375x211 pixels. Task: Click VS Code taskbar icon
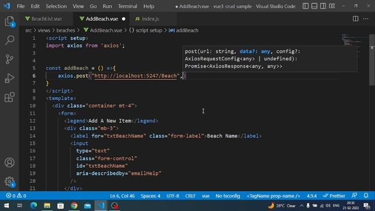point(101,206)
